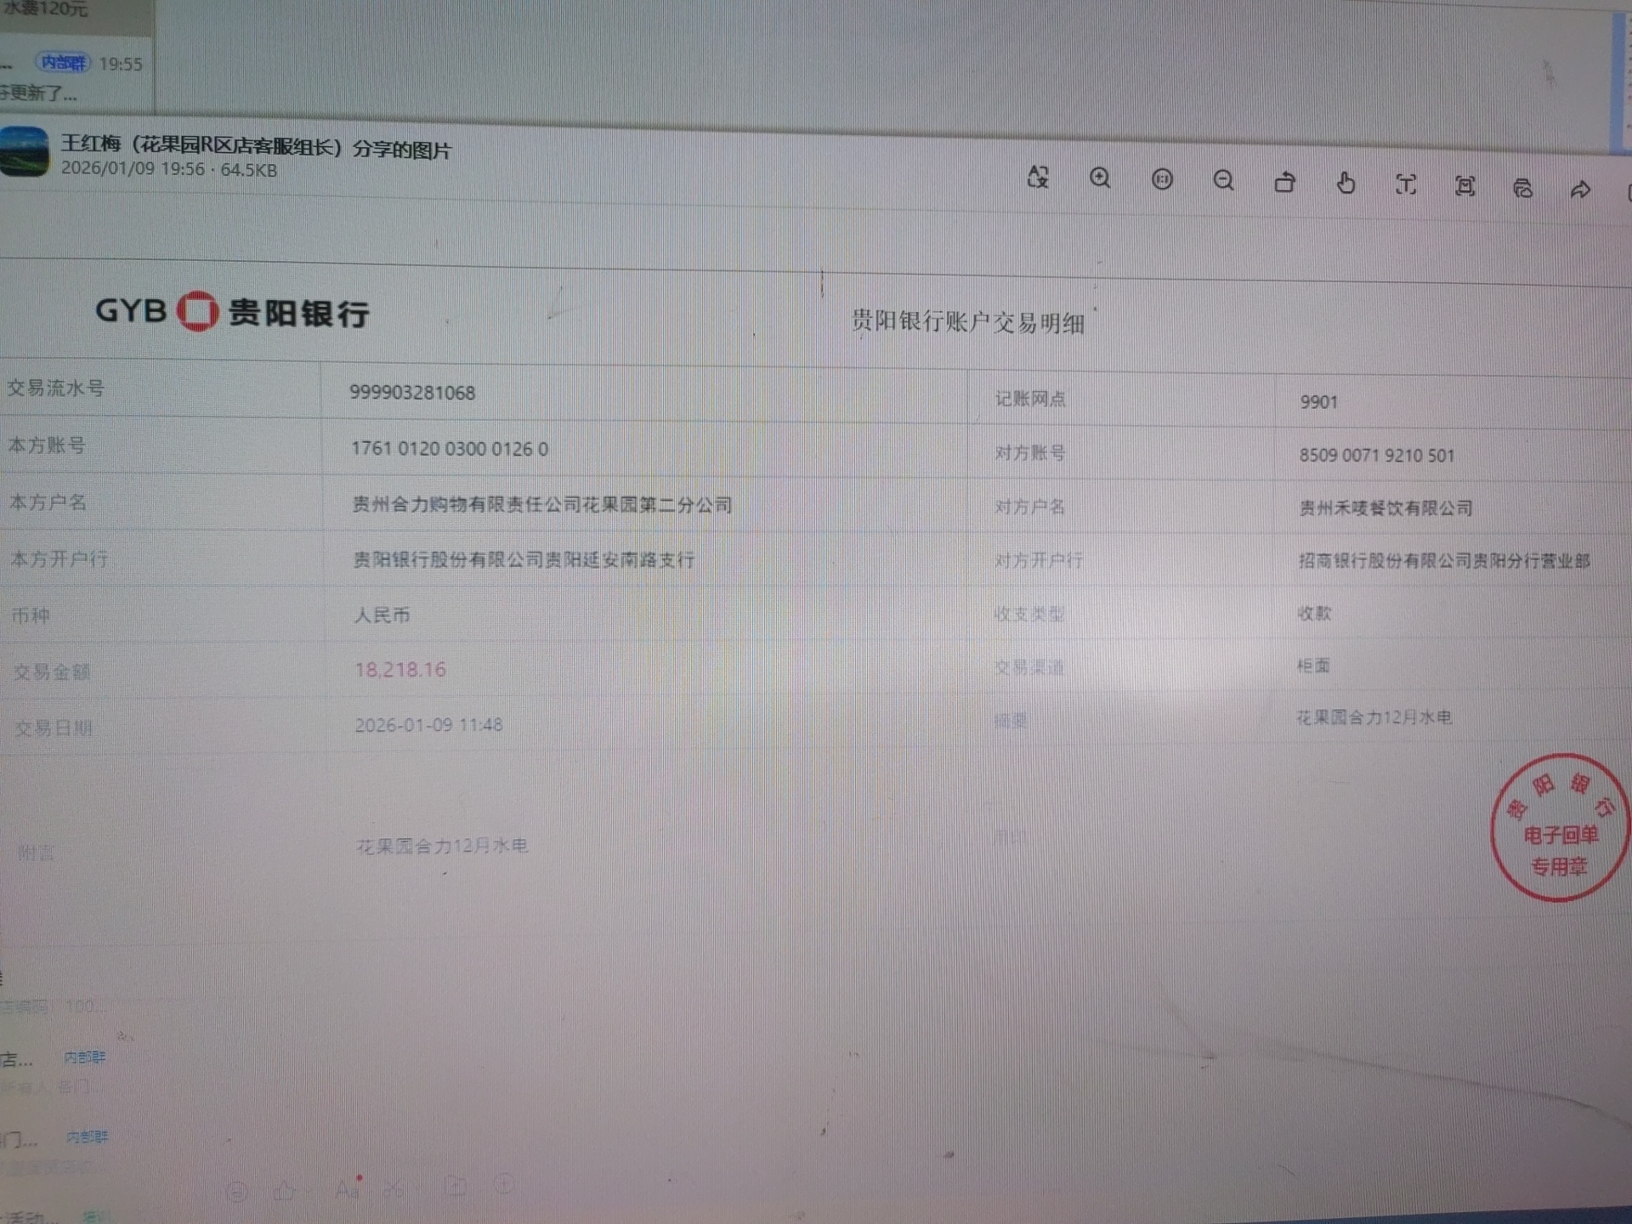Reset image to 1:1 original size
This screenshot has width=1632, height=1224.
tap(1162, 179)
